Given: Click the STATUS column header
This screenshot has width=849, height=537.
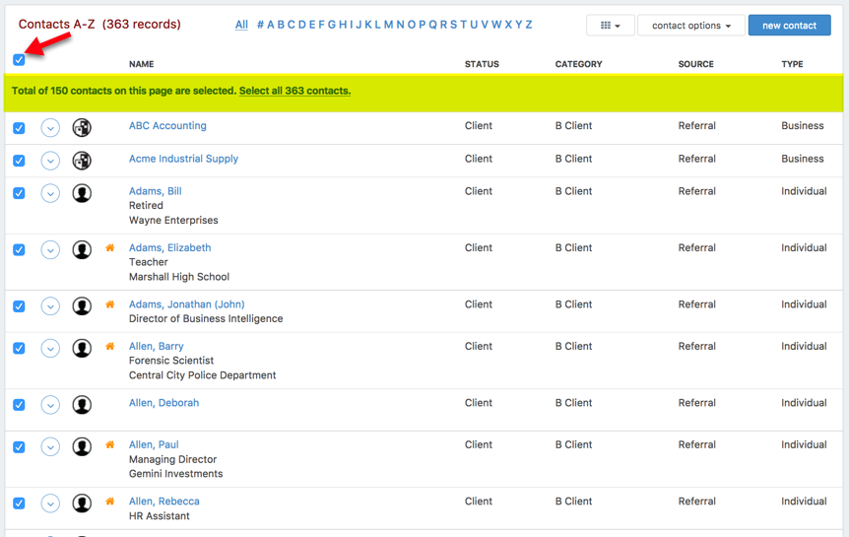Looking at the screenshot, I should (x=482, y=64).
